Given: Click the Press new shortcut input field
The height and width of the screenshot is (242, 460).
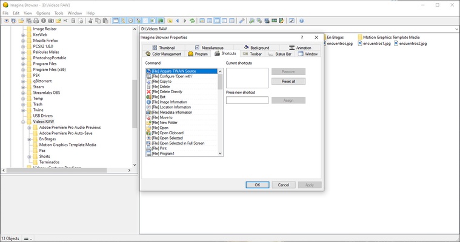Looking at the screenshot, I should [x=247, y=100].
